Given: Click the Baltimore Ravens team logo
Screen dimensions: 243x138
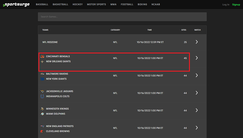Looking at the screenshot, I should (x=42, y=74).
